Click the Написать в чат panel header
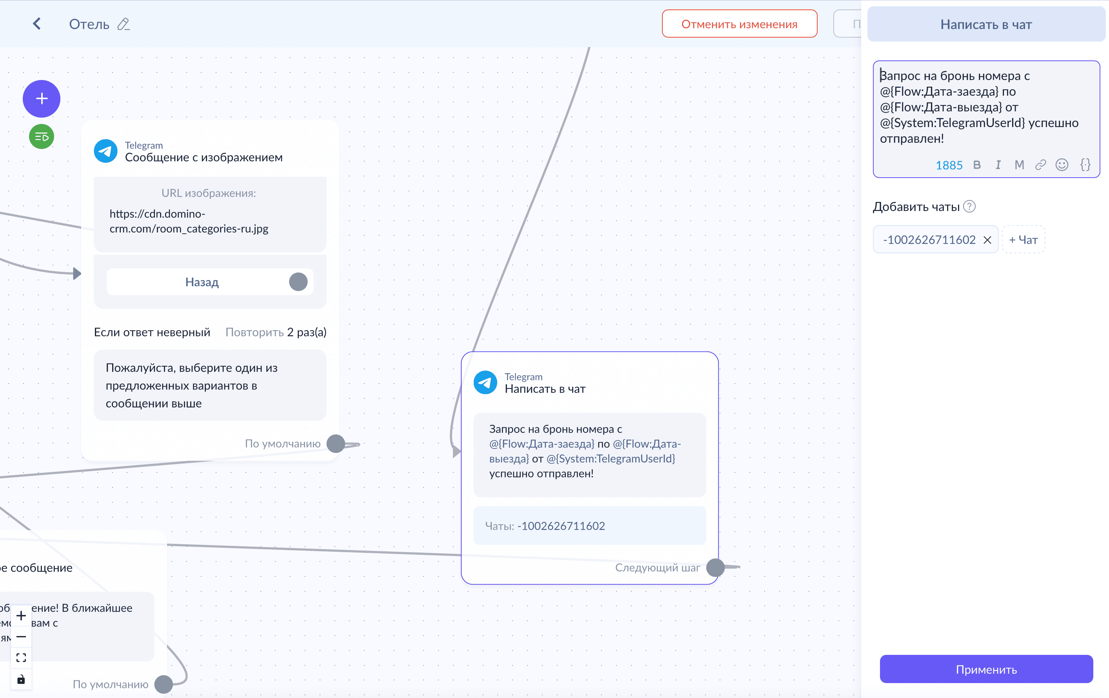This screenshot has height=698, width=1109. 986,24
